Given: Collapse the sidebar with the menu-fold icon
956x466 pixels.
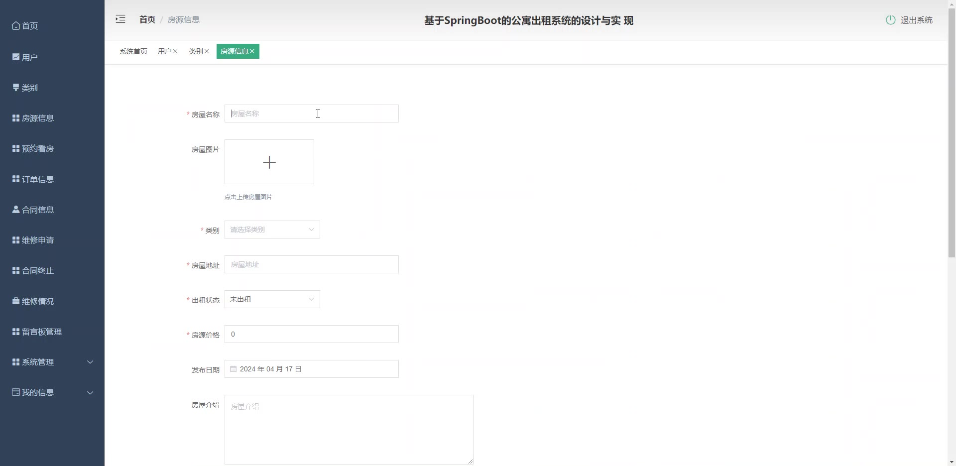Looking at the screenshot, I should [120, 19].
